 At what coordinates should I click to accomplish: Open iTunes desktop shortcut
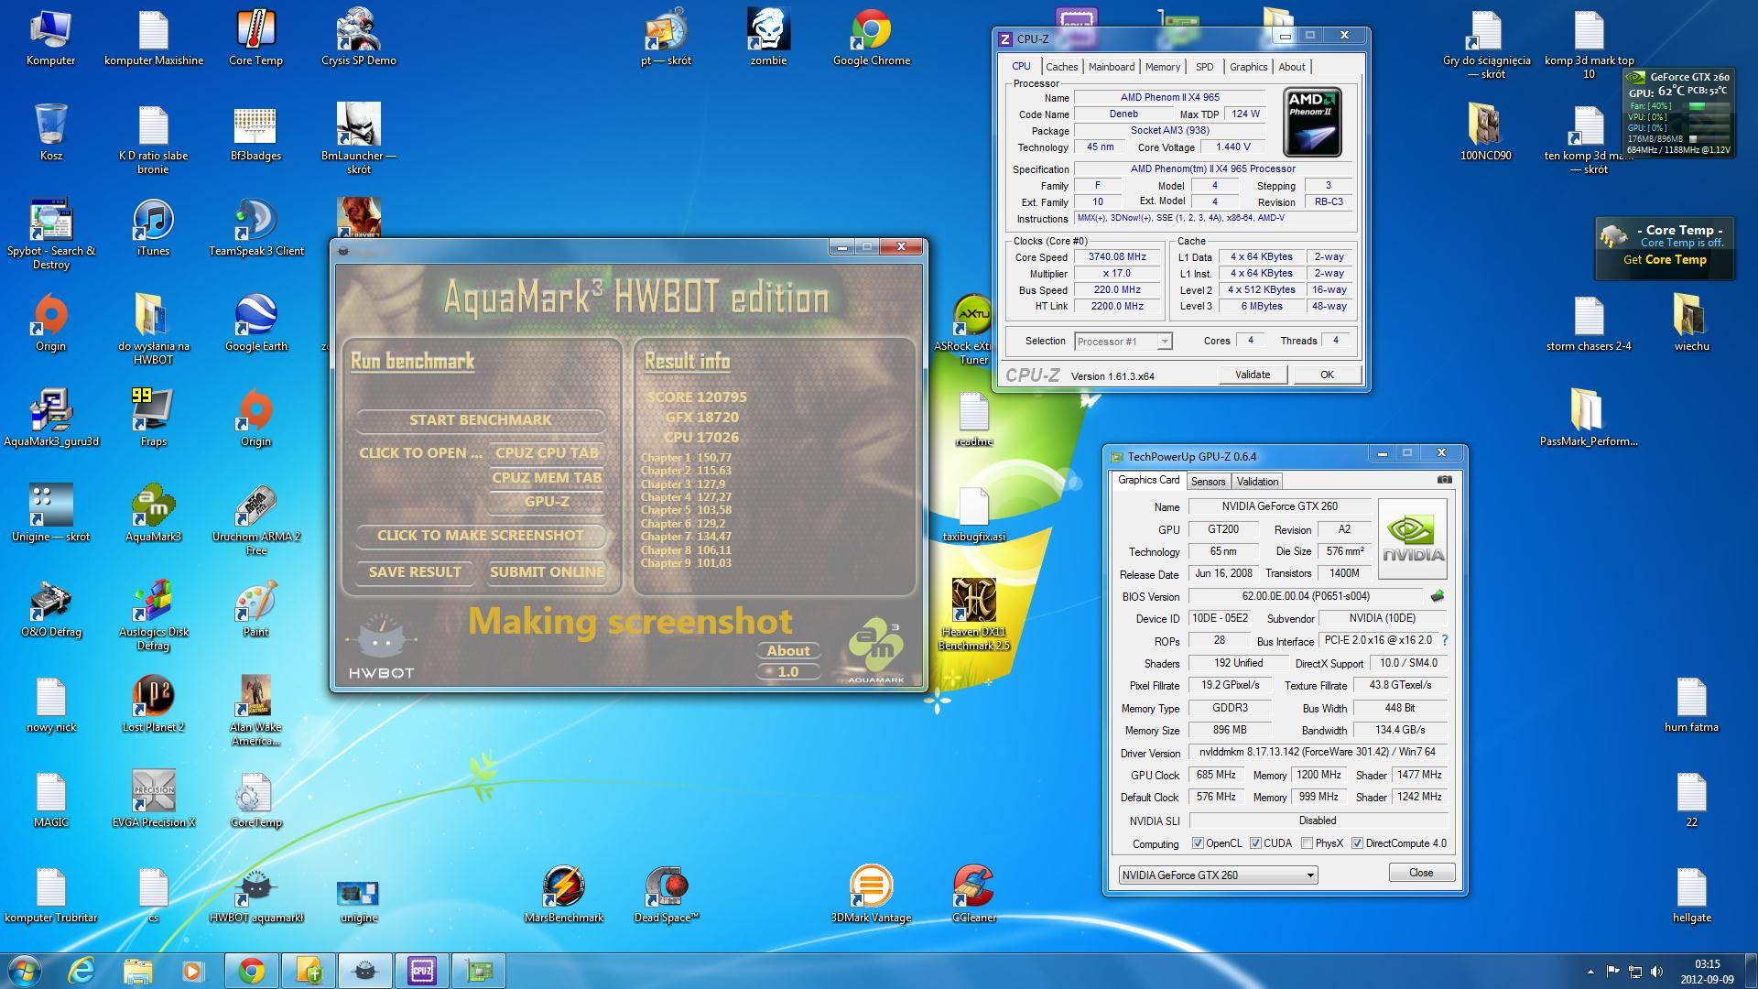point(153,227)
